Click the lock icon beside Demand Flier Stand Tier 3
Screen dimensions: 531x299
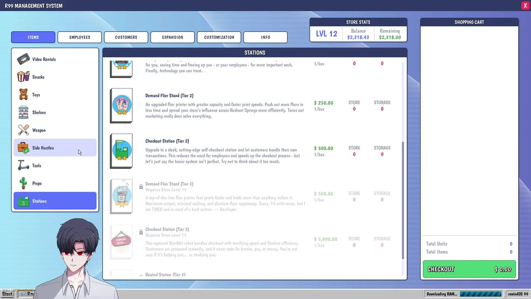pos(141,186)
